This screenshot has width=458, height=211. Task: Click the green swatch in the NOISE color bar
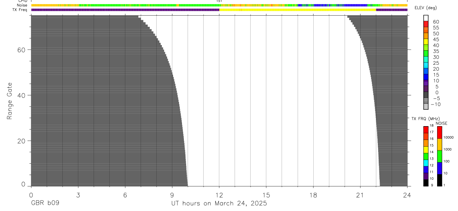(440, 156)
